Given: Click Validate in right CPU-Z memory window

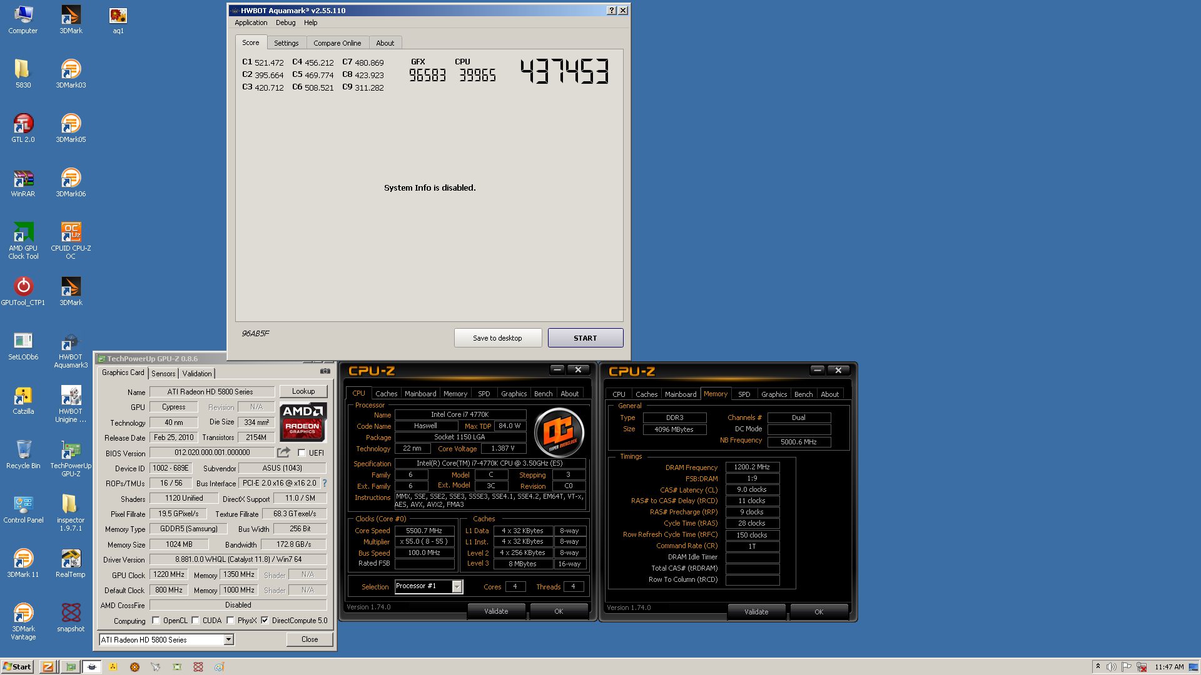Looking at the screenshot, I should point(756,612).
